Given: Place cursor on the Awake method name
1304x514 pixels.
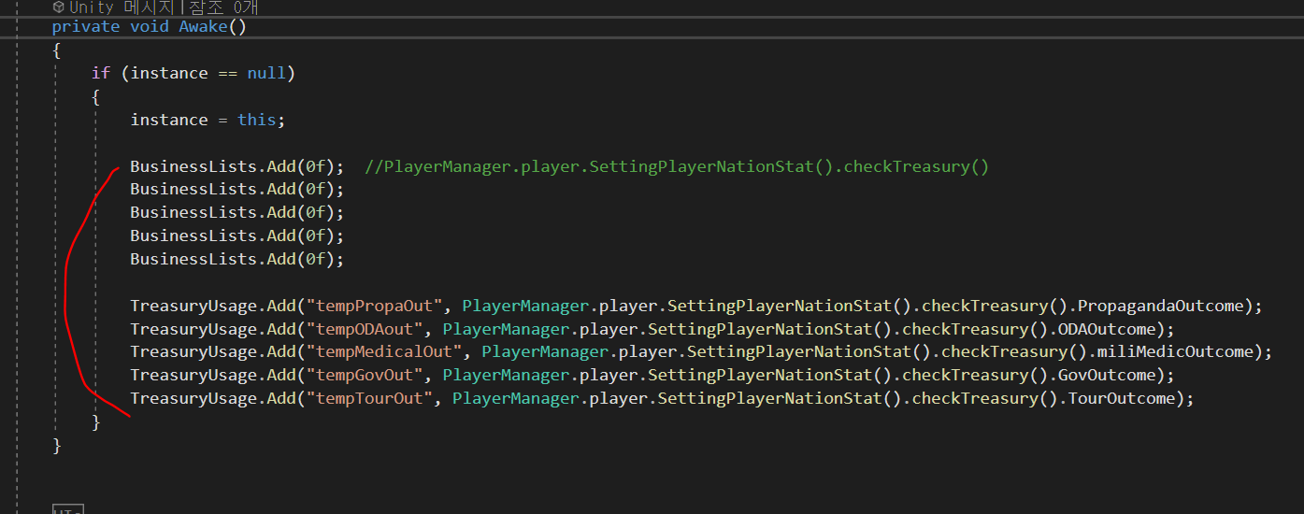Looking at the screenshot, I should click(x=203, y=26).
